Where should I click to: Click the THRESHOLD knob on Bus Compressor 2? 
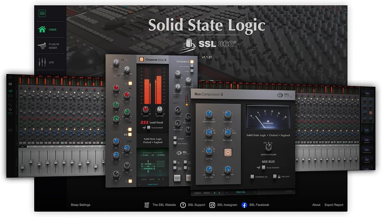[x=209, y=114]
